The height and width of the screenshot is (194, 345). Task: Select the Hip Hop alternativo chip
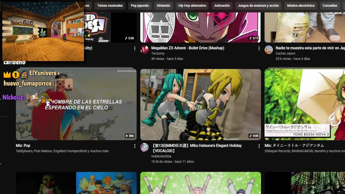192,6
